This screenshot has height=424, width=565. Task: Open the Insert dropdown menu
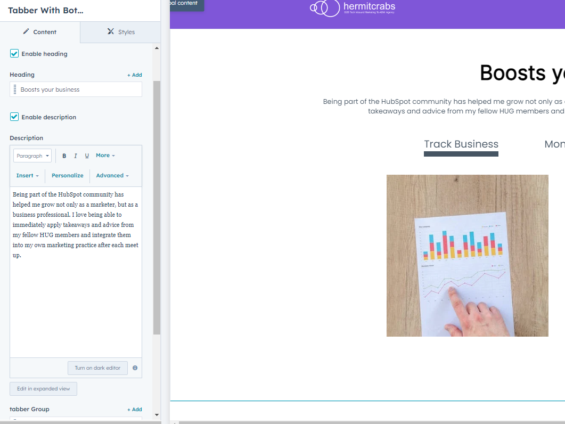tap(27, 176)
